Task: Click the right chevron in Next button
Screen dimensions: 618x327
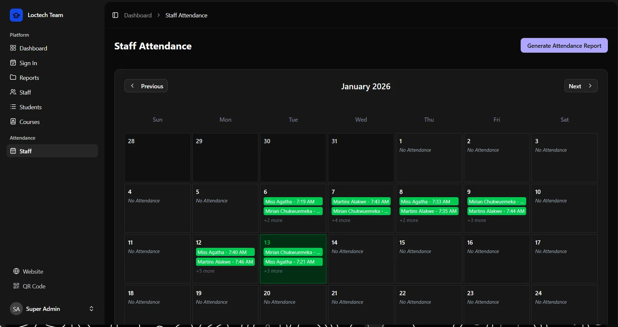Action: point(590,86)
